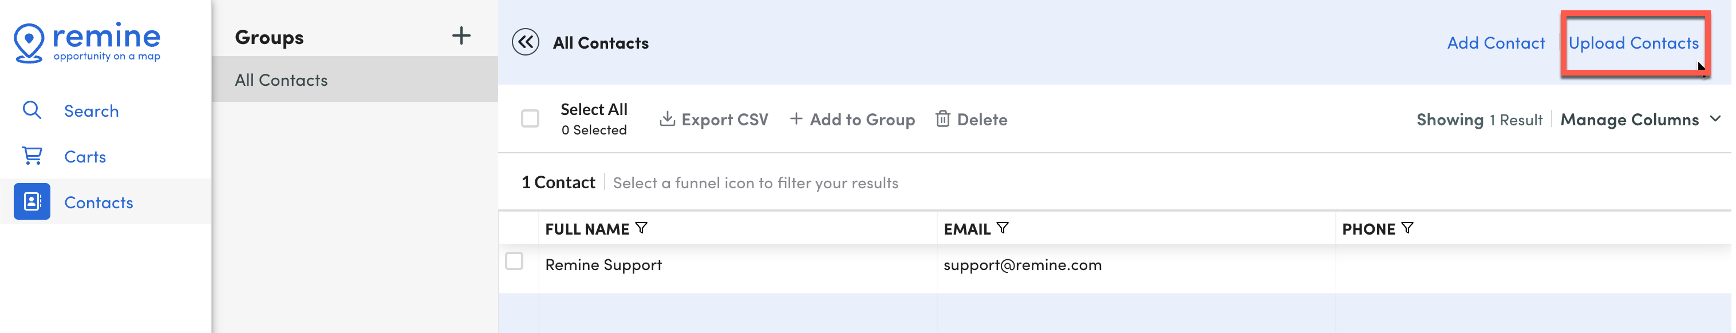The image size is (1736, 333).
Task: Check the Select All checkbox
Action: pyautogui.click(x=531, y=118)
